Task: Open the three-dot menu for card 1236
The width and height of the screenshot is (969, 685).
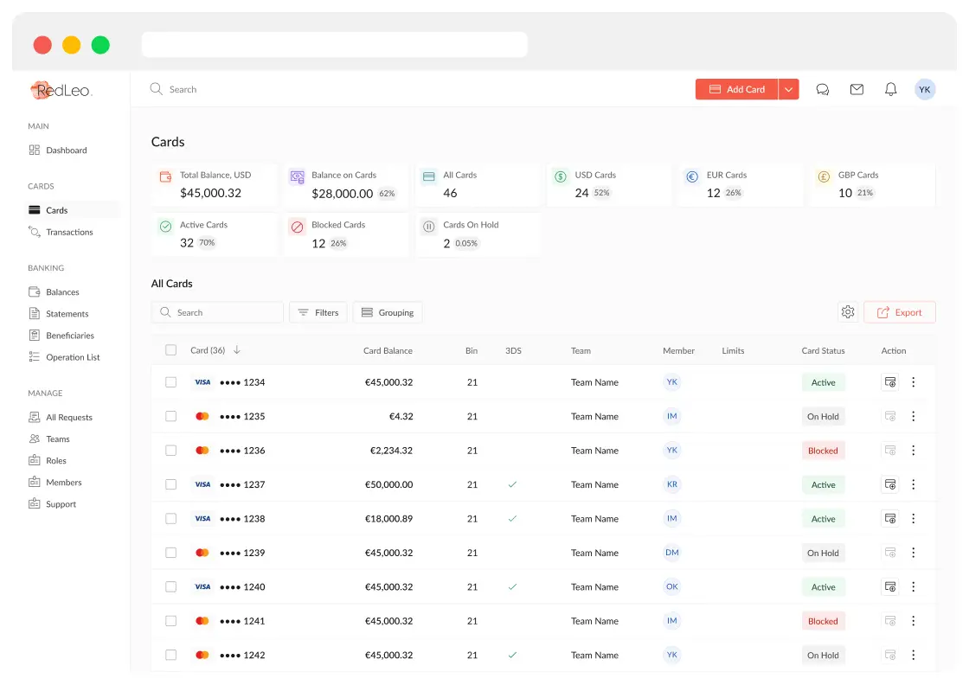Action: click(914, 451)
